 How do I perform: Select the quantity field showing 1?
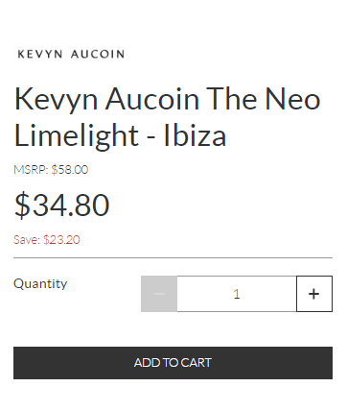[237, 294]
